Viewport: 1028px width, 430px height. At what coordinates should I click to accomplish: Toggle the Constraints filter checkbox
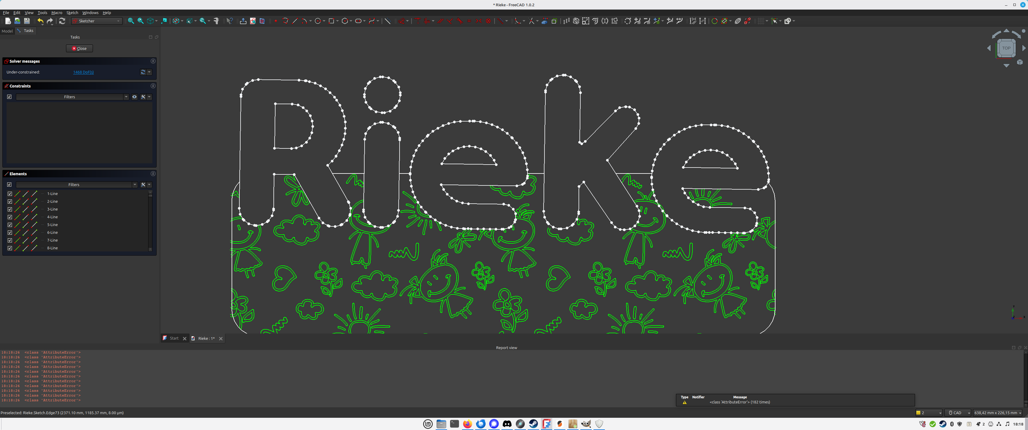click(x=9, y=97)
